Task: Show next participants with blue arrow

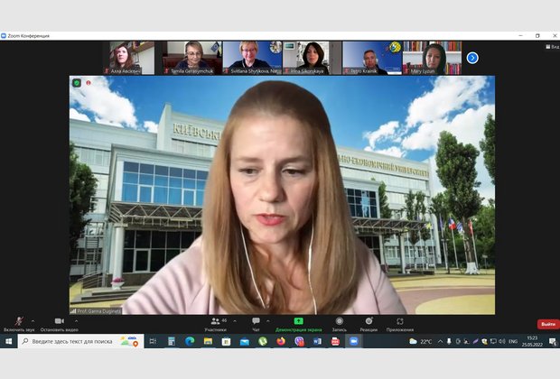Action: click(x=472, y=58)
